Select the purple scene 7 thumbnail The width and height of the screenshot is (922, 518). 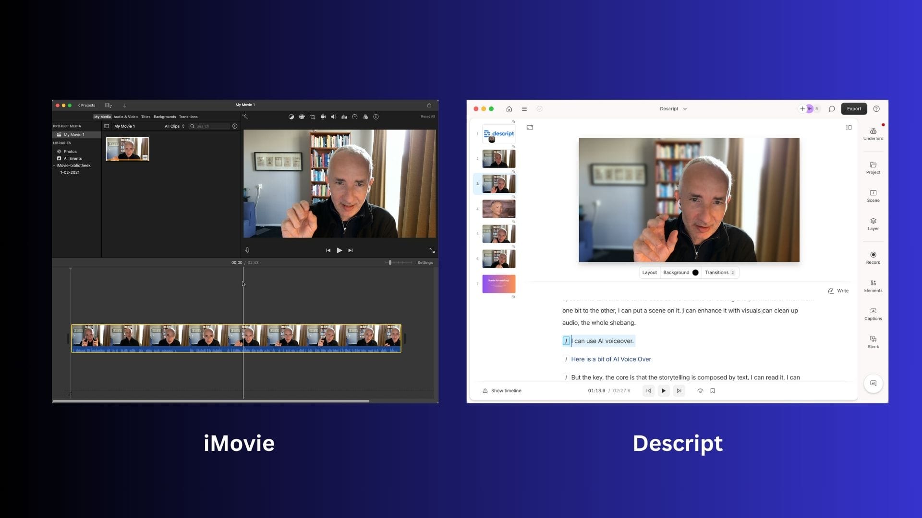[498, 284]
